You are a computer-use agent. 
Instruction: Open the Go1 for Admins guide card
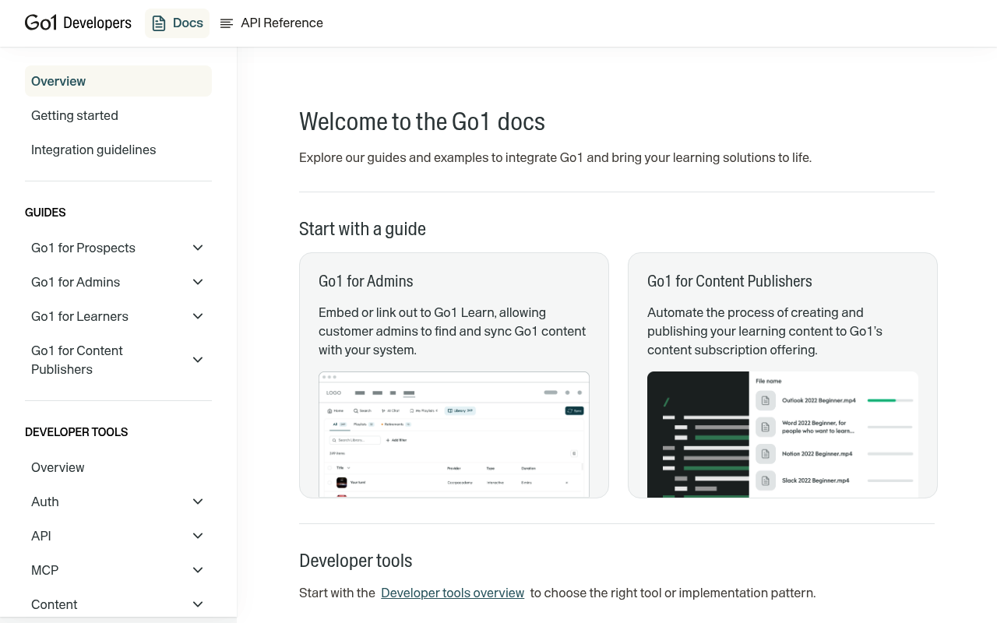coord(454,375)
